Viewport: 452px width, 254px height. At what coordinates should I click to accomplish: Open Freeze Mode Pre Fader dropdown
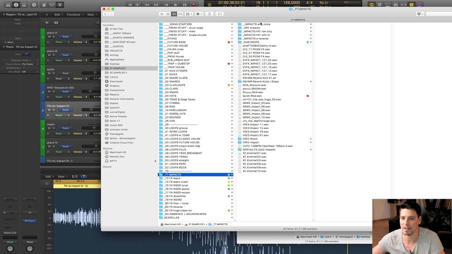pyautogui.click(x=30, y=64)
